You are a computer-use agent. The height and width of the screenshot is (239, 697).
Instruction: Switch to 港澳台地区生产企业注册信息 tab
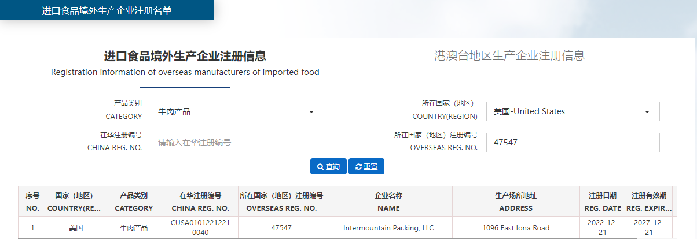coord(509,55)
